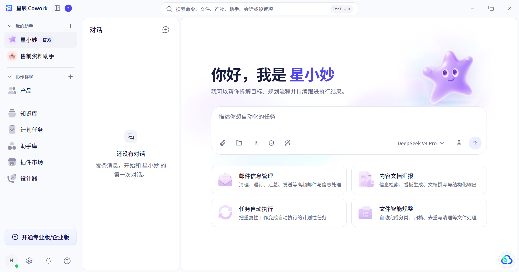Click the shield security icon in input toolbar
Screen dimensions: 519x272
coord(271,143)
